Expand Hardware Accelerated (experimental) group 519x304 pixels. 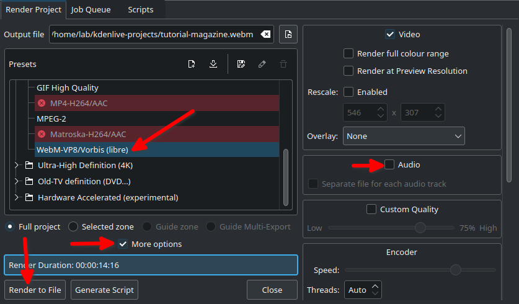pyautogui.click(x=17, y=198)
